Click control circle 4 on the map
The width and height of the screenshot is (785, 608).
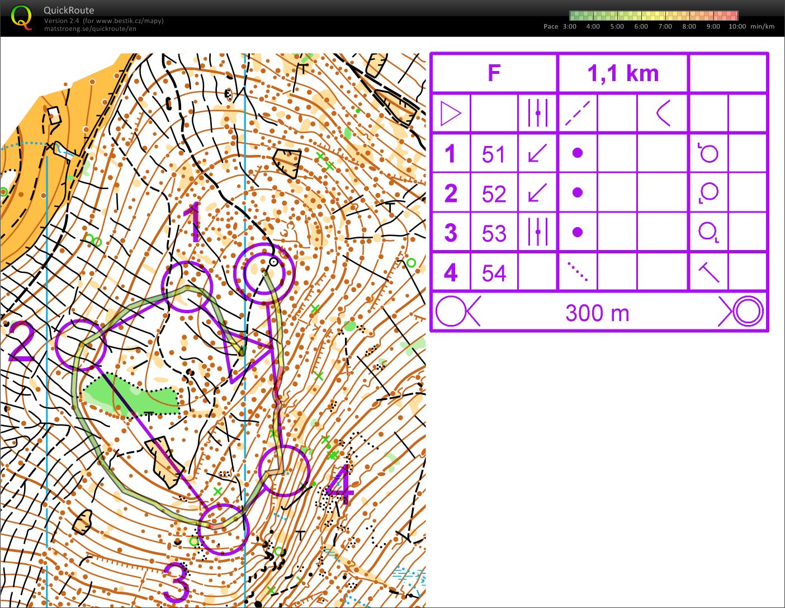coord(284,471)
